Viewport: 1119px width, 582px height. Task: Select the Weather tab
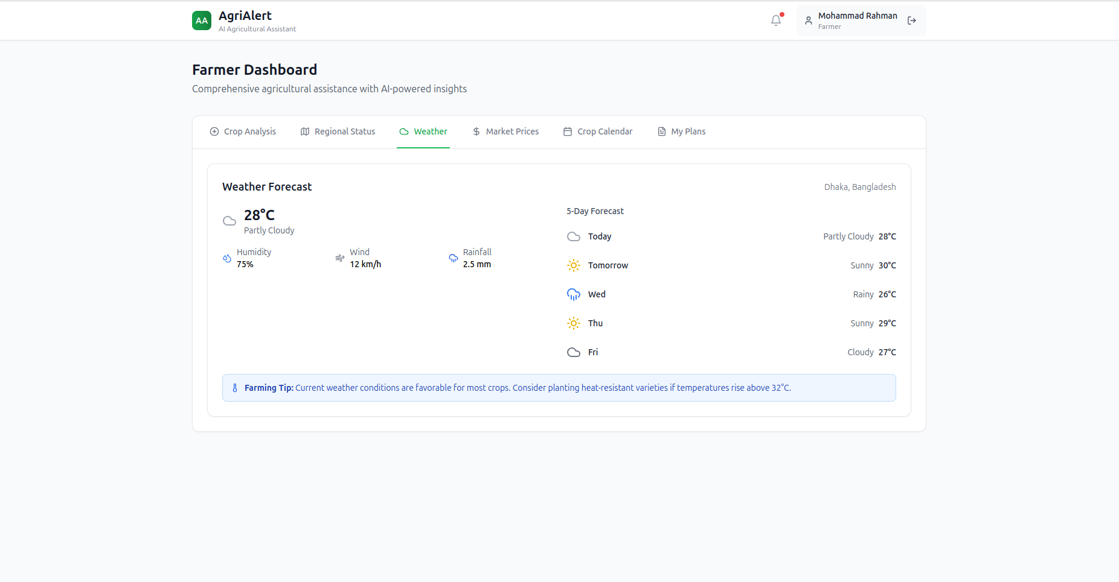pos(423,131)
